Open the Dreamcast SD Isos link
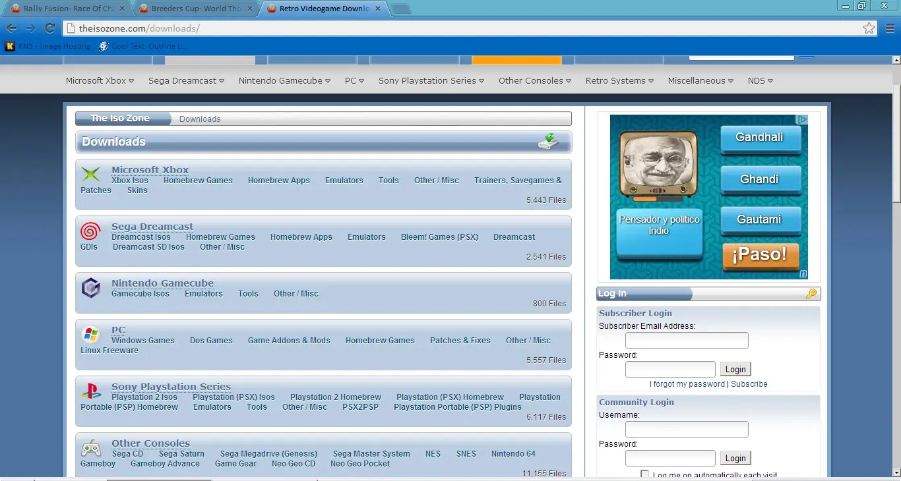 pyautogui.click(x=148, y=246)
